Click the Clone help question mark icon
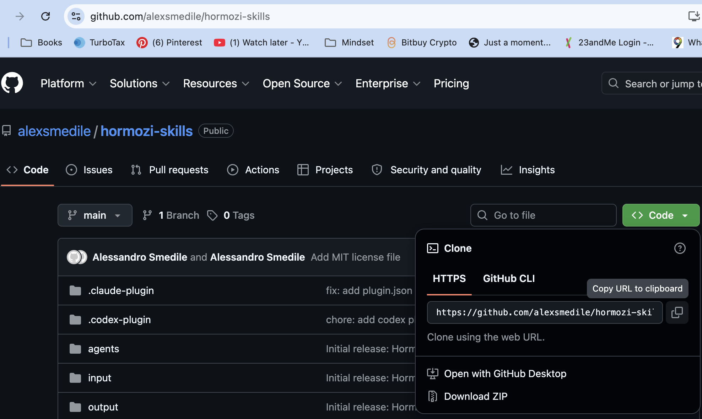702x419 pixels. point(680,248)
